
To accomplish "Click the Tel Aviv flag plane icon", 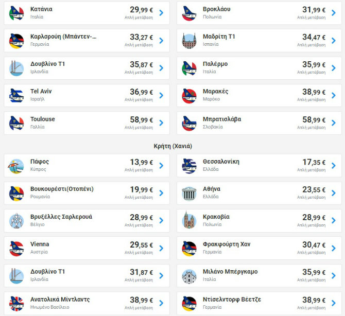I will click(17, 96).
